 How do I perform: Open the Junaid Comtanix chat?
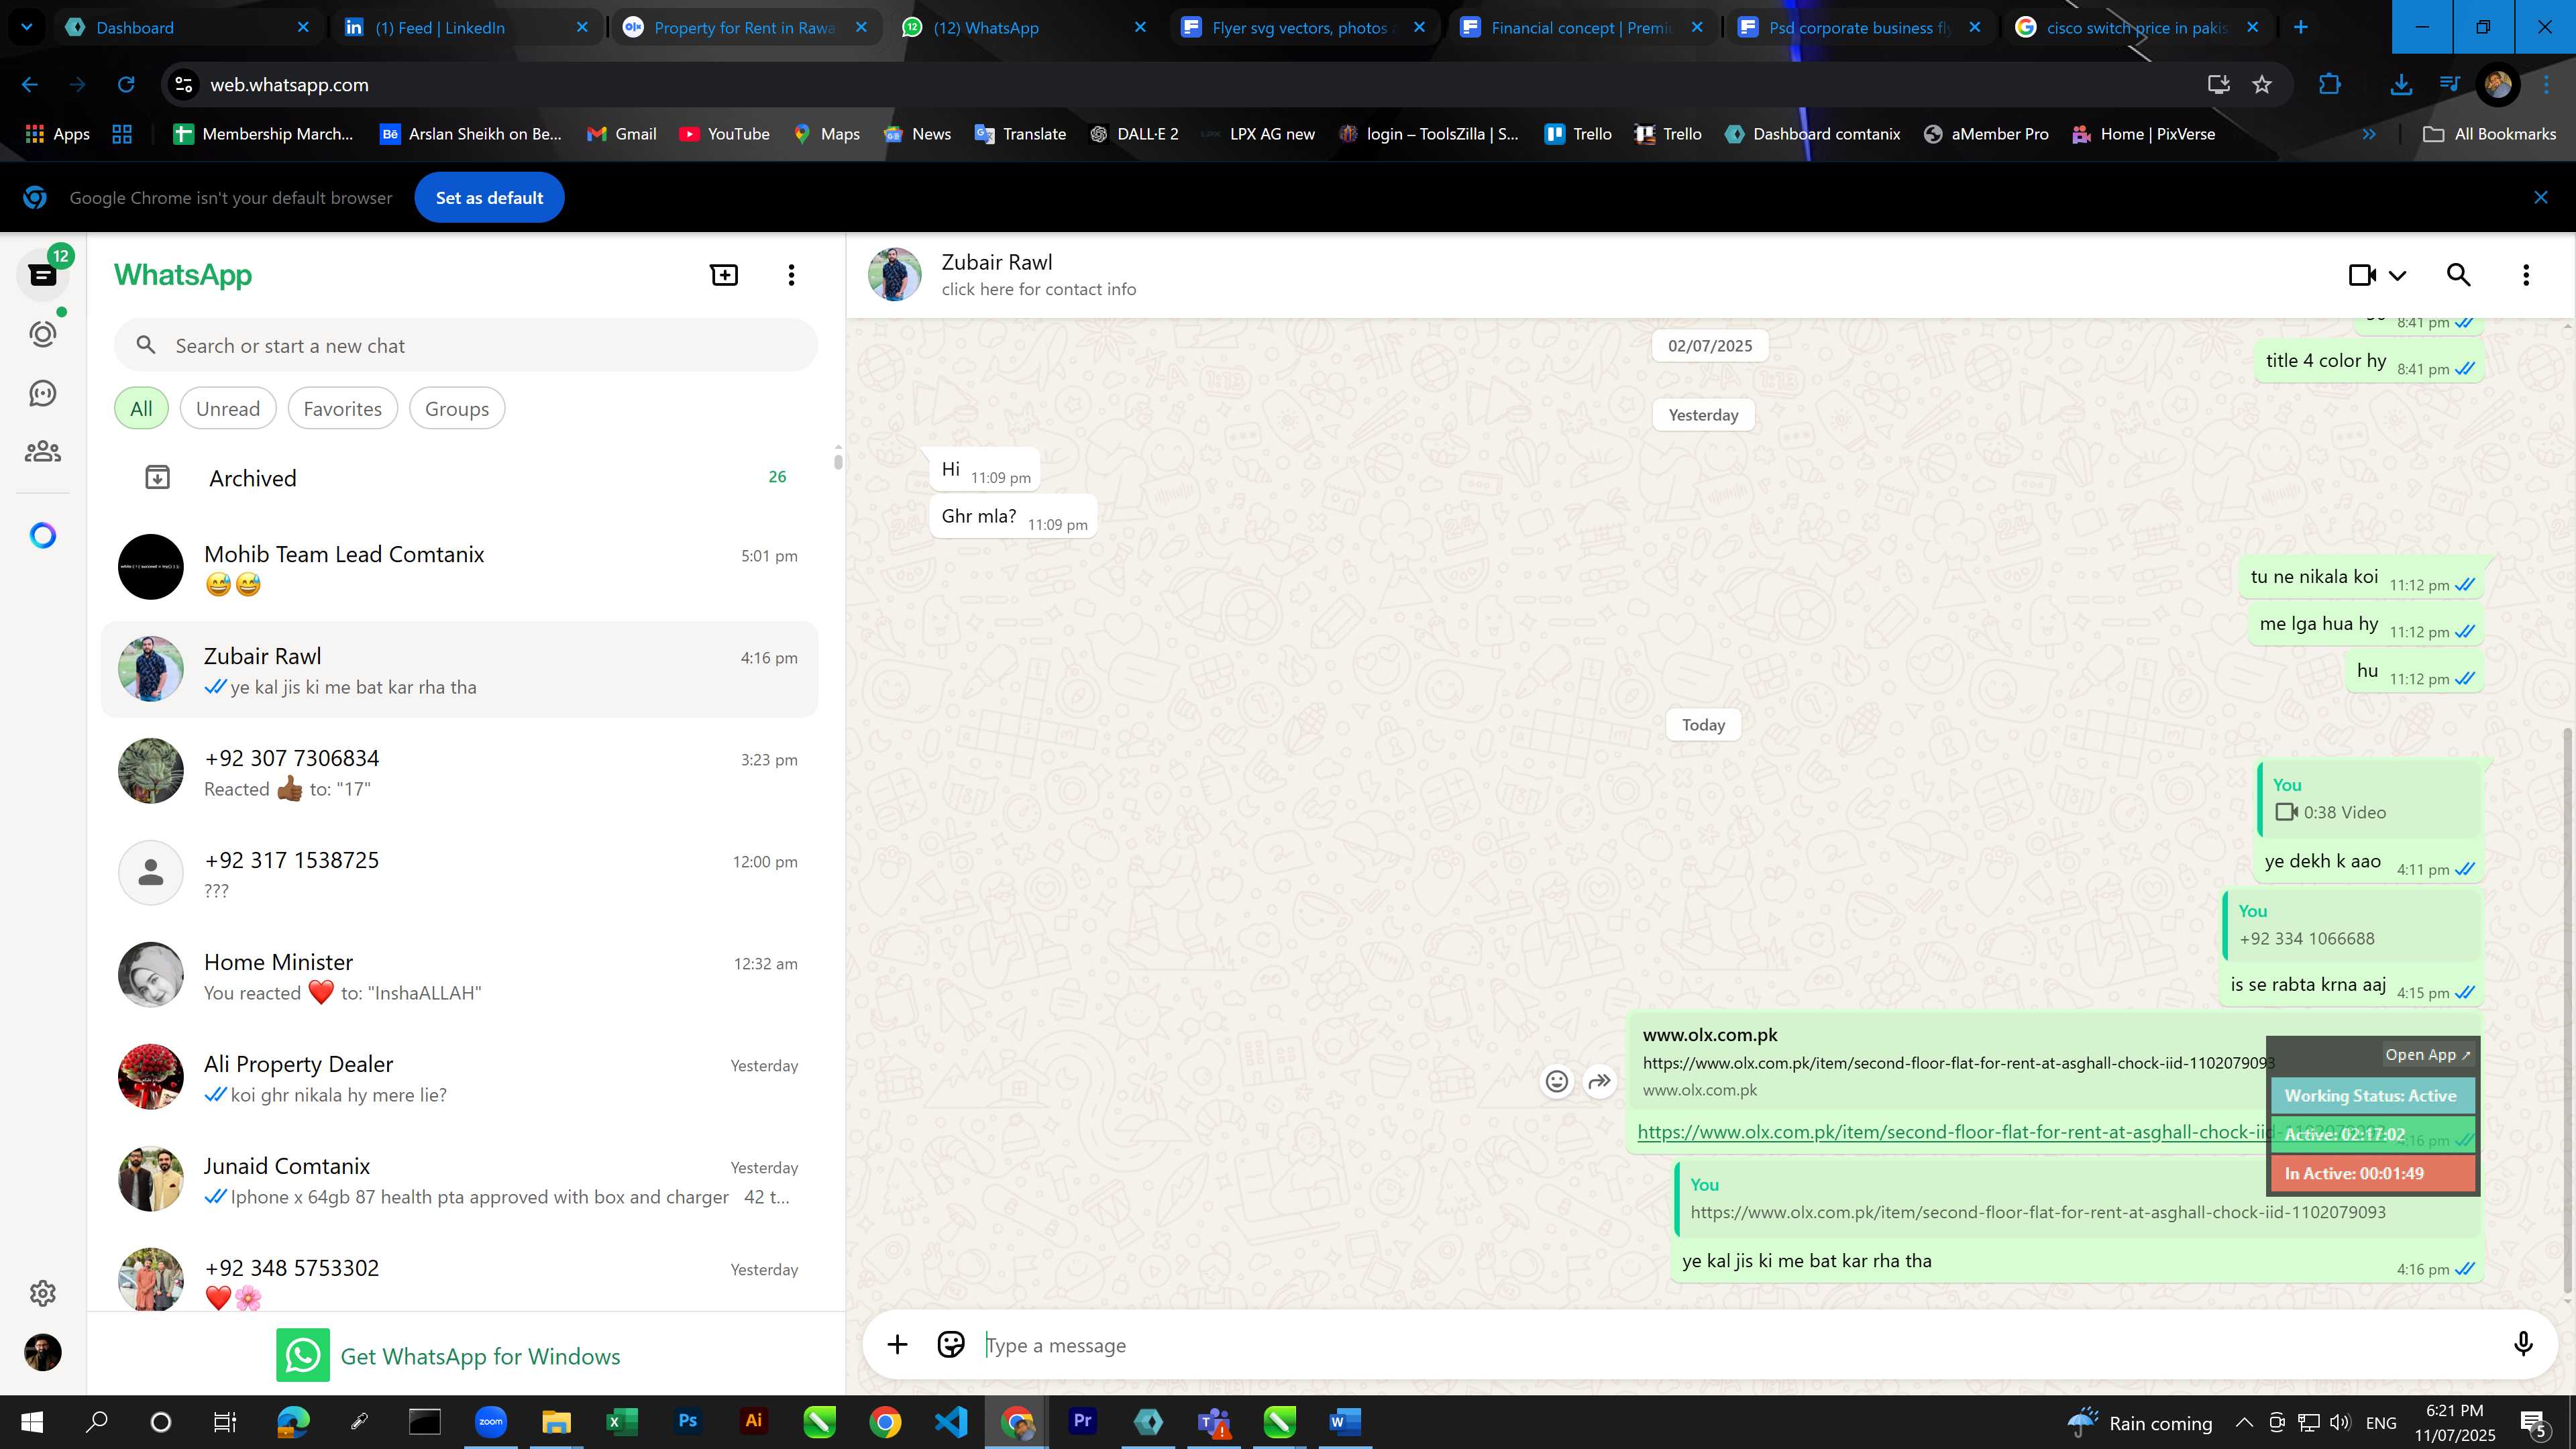coord(460,1180)
